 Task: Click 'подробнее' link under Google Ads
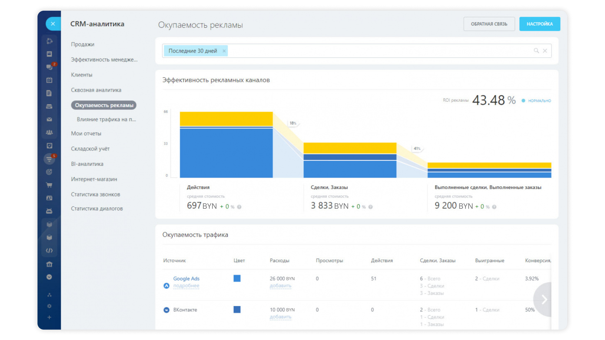pos(186,286)
